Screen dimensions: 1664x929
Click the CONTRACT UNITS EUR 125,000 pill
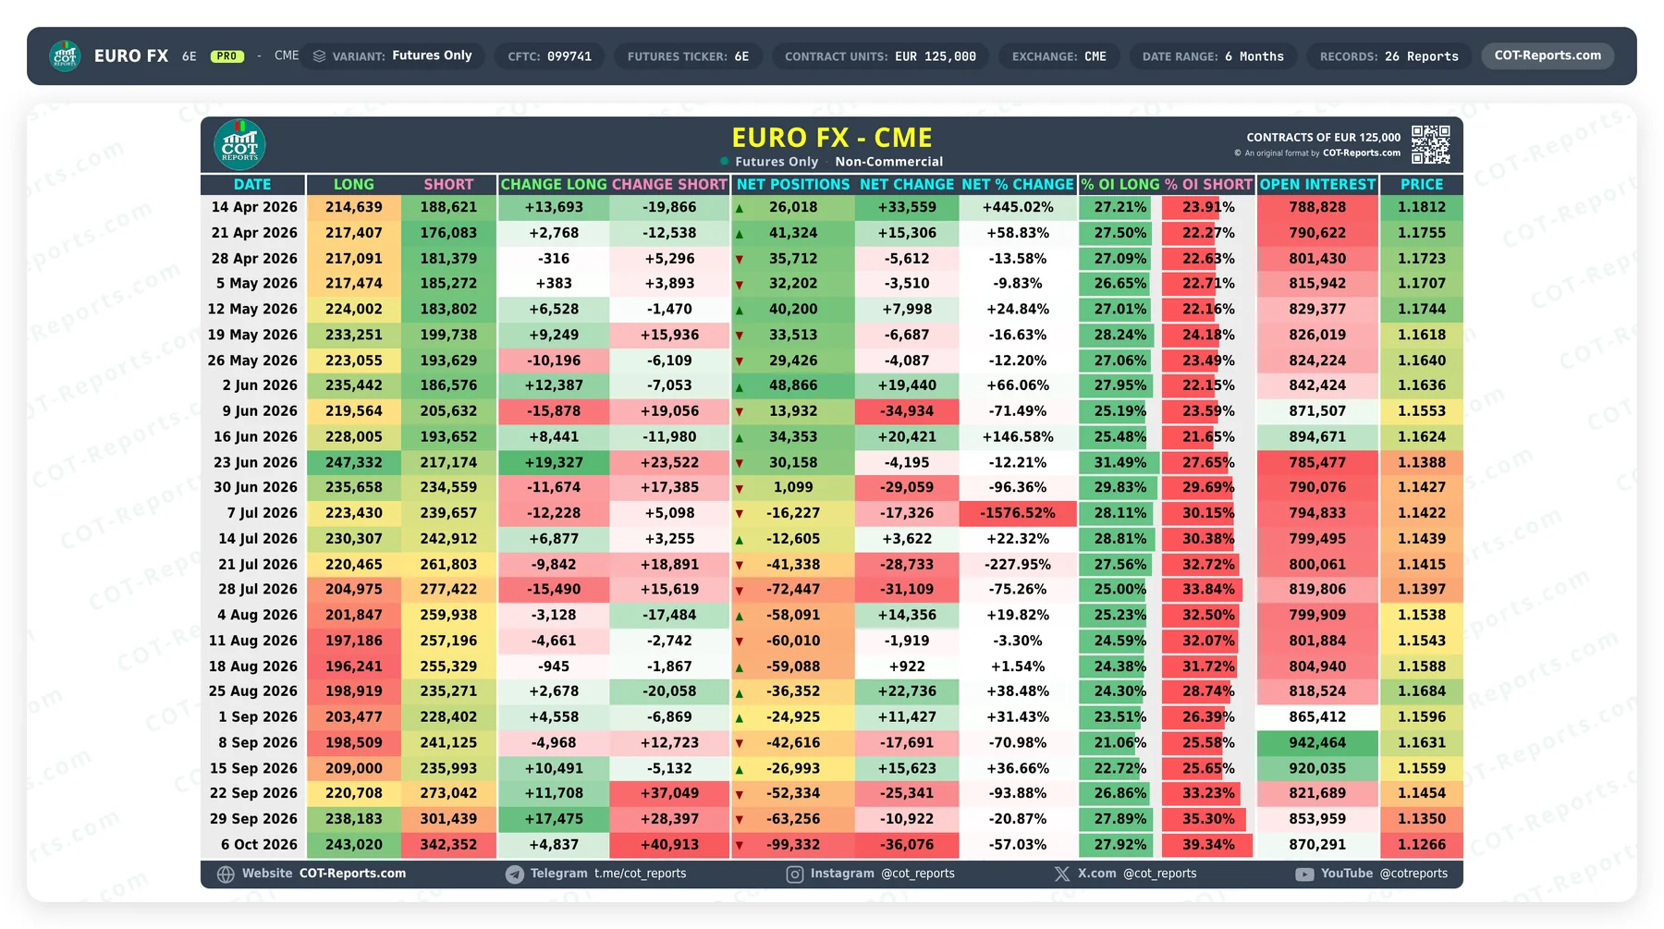coord(880,56)
